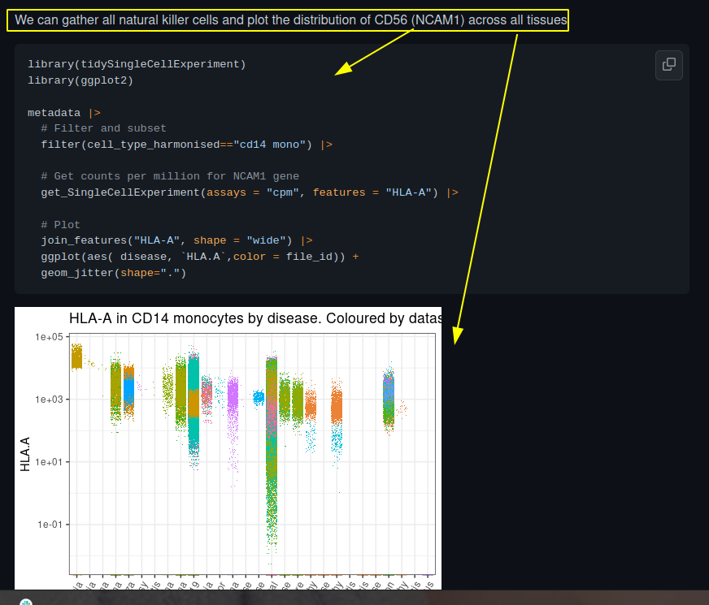Click the library(tidySingleCellExperiment) line
The height and width of the screenshot is (605, 709).
click(x=137, y=63)
